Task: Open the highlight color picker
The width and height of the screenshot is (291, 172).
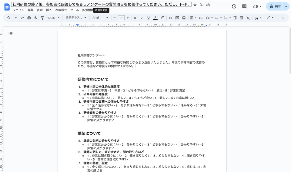Action: tap(162, 18)
